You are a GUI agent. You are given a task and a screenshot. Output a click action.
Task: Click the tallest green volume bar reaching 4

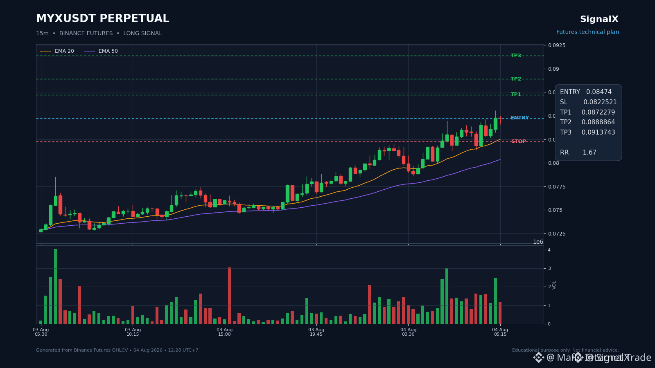tap(56, 286)
